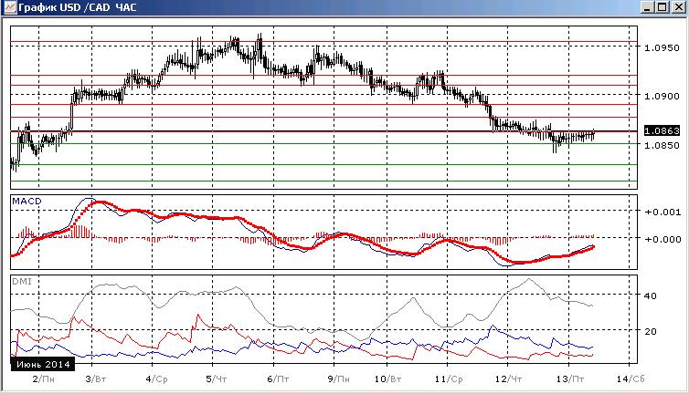Image resolution: width=689 pixels, height=394 pixels.
Task: Click the 6/Пт date axis label
Action: (278, 379)
